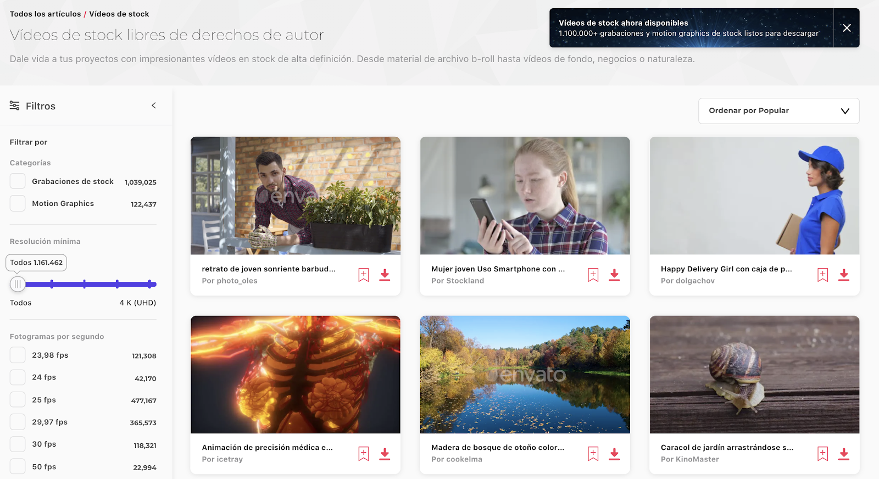Open garden snail video thumbnail
Screen dimensions: 879x479
pos(754,375)
